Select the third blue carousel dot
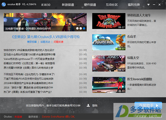166x120 pixels. pos(84,28)
